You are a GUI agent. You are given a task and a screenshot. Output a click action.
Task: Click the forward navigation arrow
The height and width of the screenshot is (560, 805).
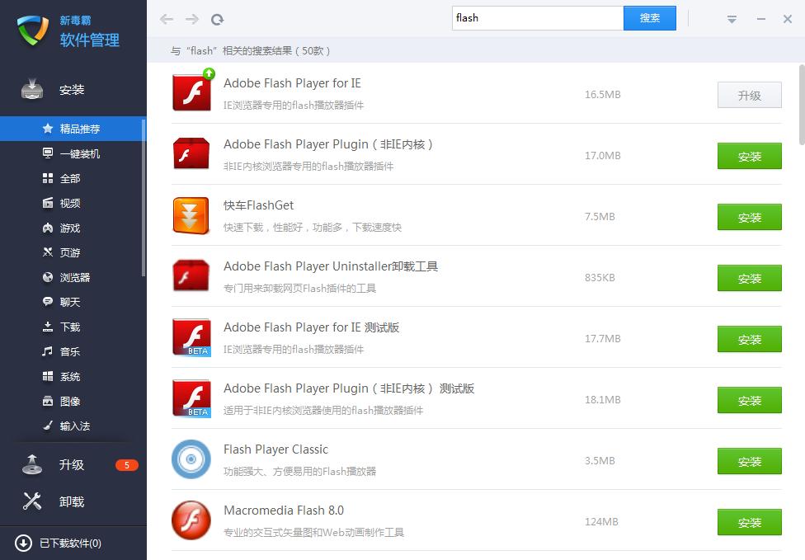coord(191,19)
